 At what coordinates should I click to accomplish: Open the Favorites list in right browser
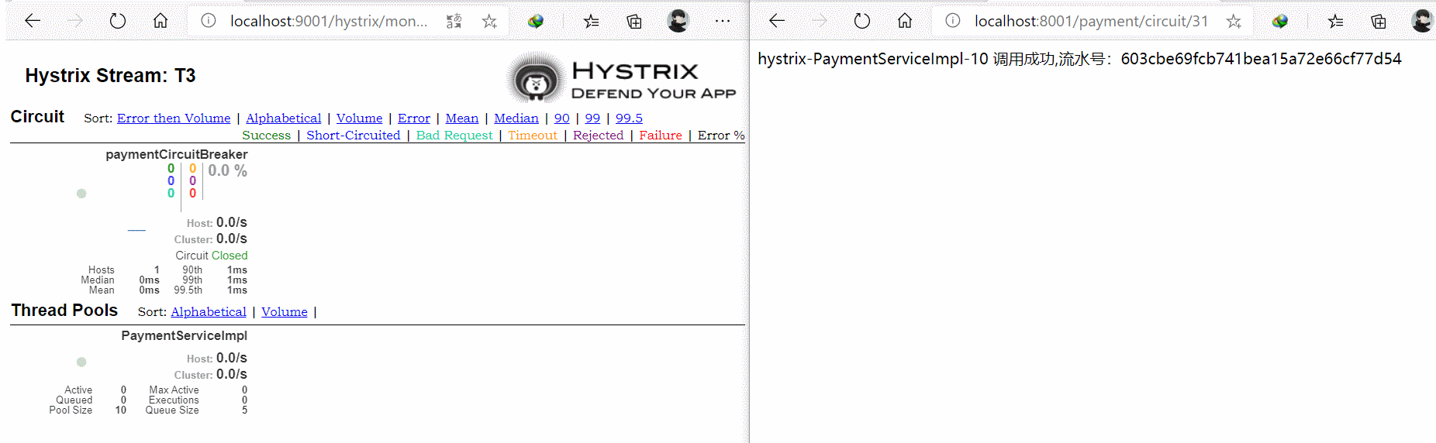tap(1336, 22)
